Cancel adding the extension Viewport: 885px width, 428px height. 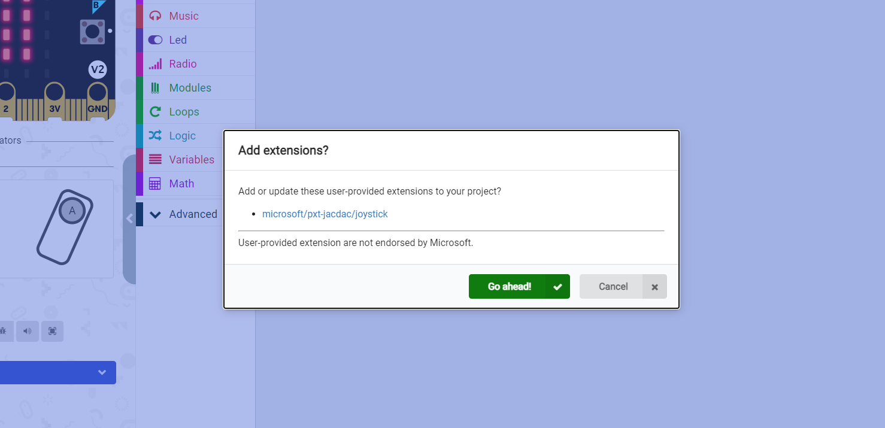[x=613, y=286]
